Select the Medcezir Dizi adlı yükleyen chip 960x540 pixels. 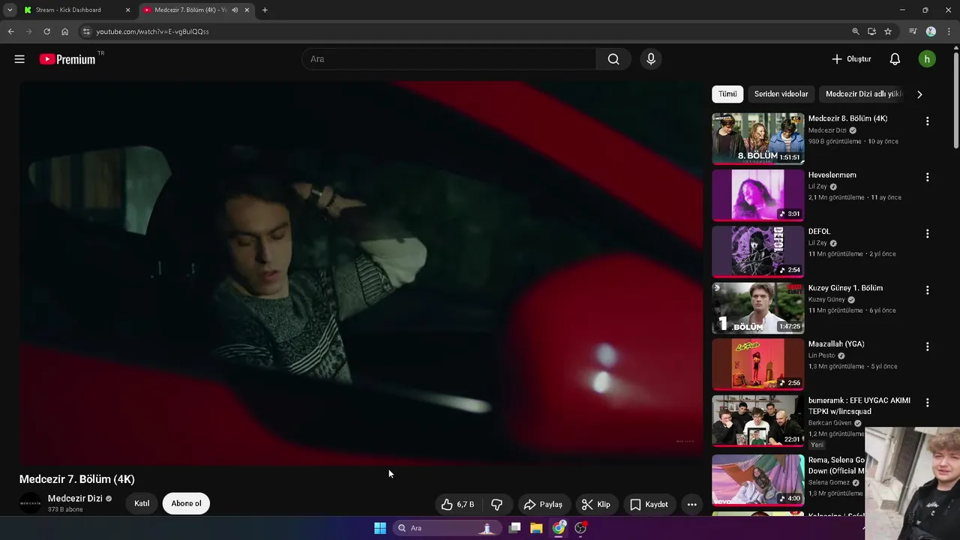point(862,94)
